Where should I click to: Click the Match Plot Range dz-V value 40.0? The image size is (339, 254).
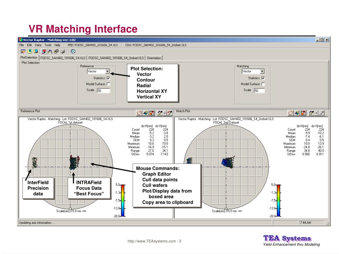321,150
